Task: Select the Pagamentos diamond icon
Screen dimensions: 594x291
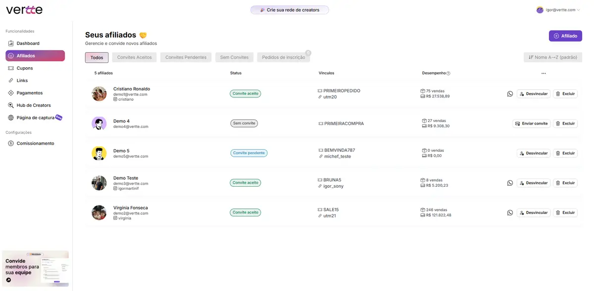Action: tap(11, 92)
